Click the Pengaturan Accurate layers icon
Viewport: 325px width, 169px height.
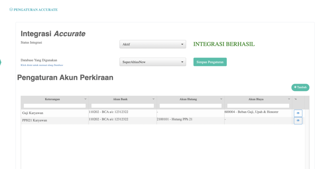(x=11, y=10)
